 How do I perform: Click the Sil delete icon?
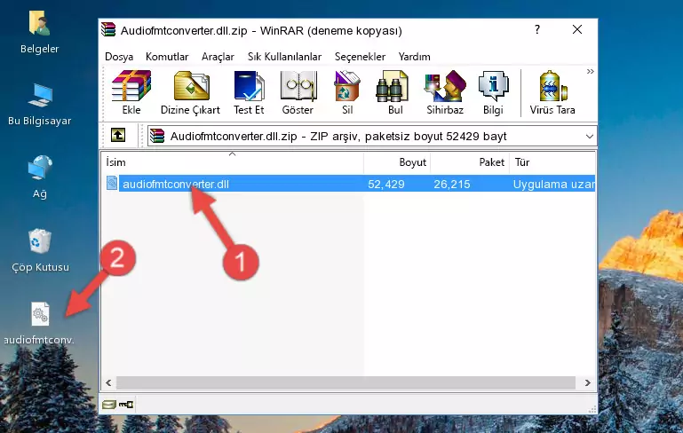coord(347,92)
